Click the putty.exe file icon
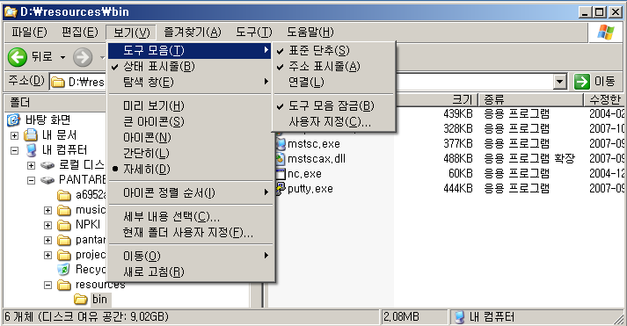 point(281,188)
